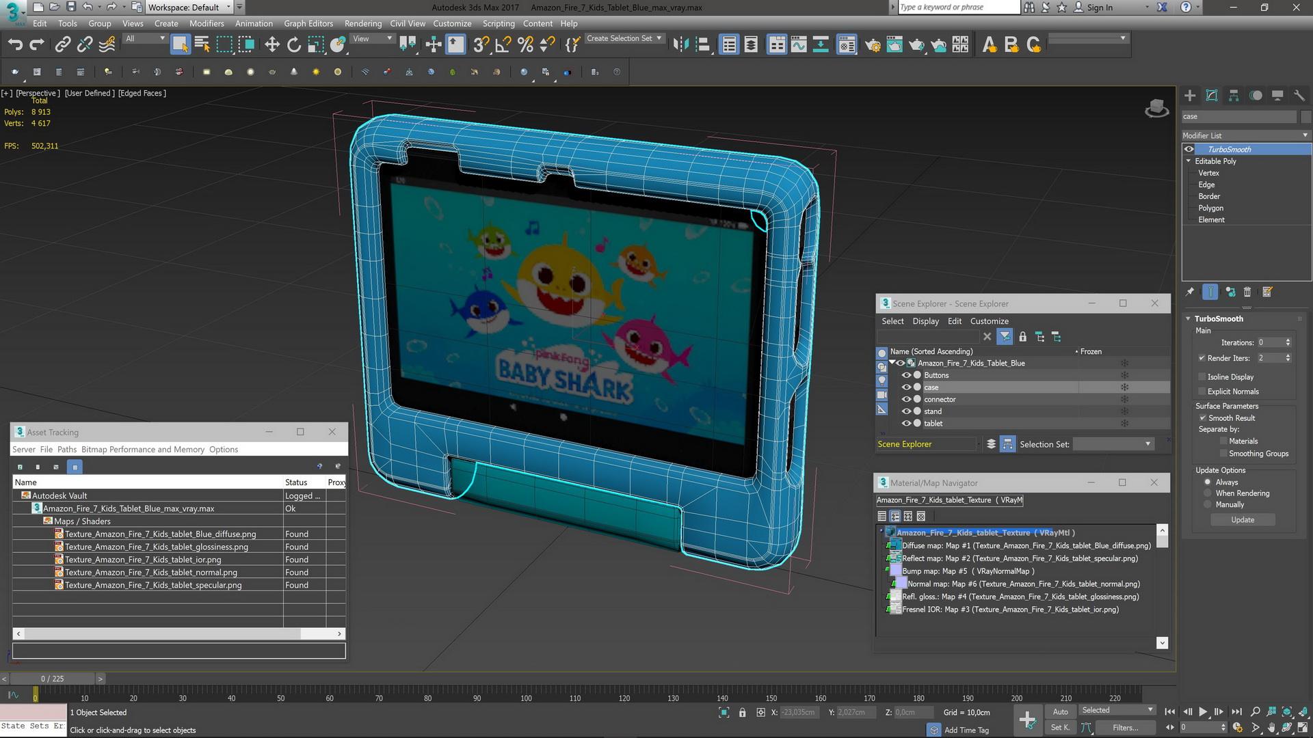The image size is (1313, 738).
Task: Click Go to End playback icon
Action: pos(1236,711)
